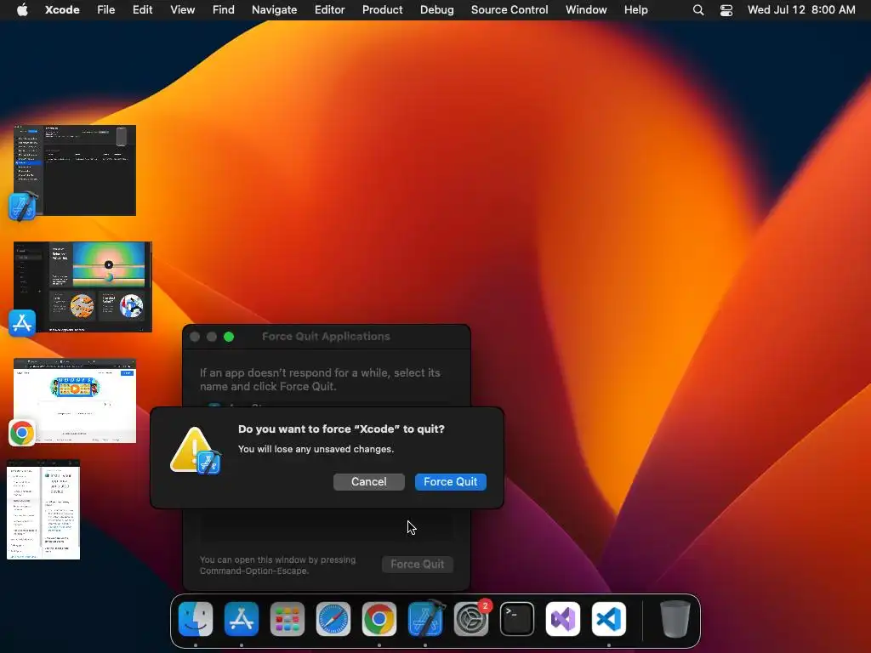Open Visual Studio (purple) from the Dock
The width and height of the screenshot is (871, 653).
coord(563,619)
